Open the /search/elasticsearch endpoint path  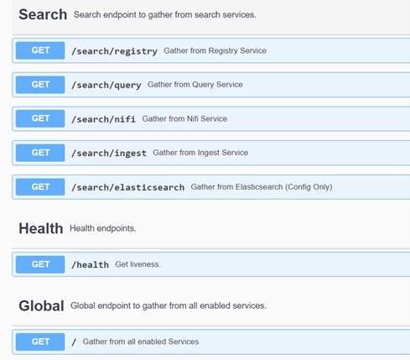tap(127, 187)
